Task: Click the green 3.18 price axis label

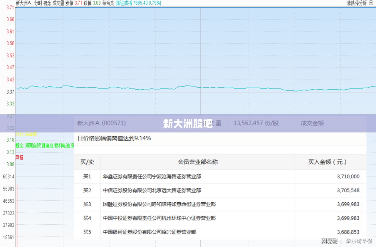Action: tap(10, 140)
